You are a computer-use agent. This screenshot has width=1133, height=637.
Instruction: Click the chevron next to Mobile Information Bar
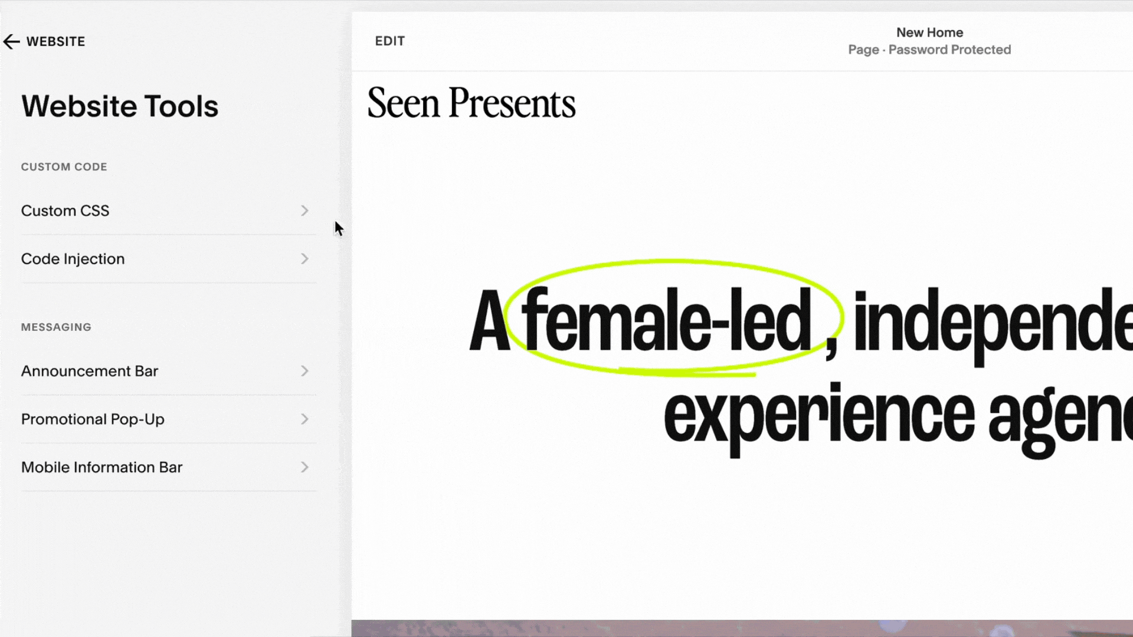[304, 467]
